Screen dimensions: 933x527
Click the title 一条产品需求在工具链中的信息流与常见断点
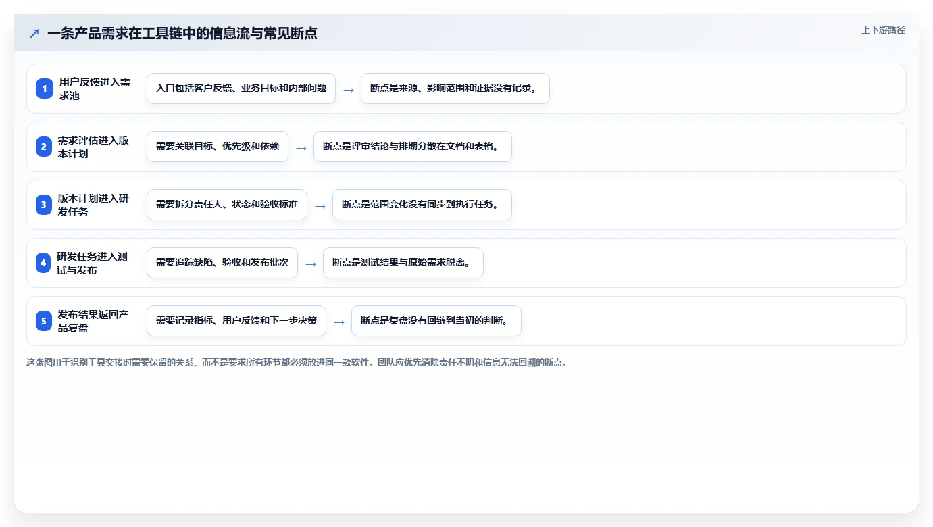tap(182, 33)
